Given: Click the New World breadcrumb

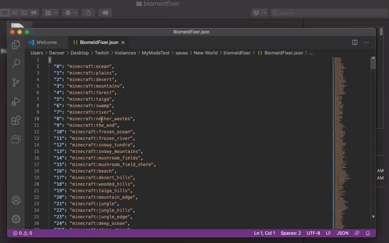Looking at the screenshot, I should click(206, 53).
